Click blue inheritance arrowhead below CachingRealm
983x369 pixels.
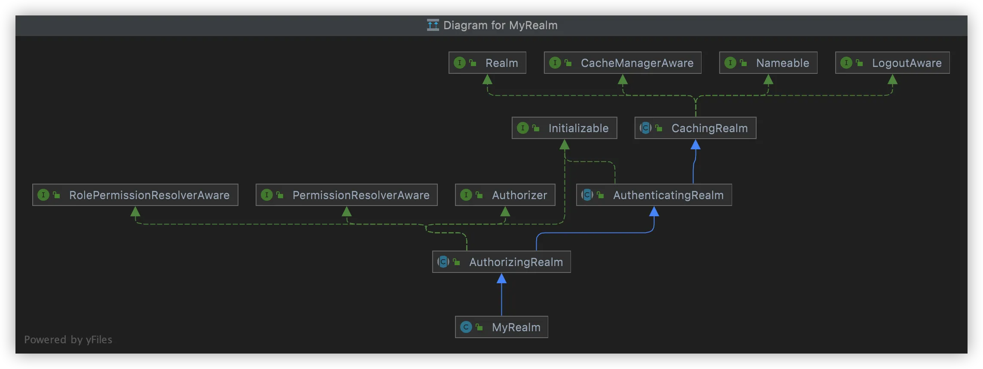tap(695, 145)
